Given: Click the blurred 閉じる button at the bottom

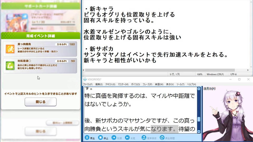Looking at the screenshot, I should coord(41,131).
